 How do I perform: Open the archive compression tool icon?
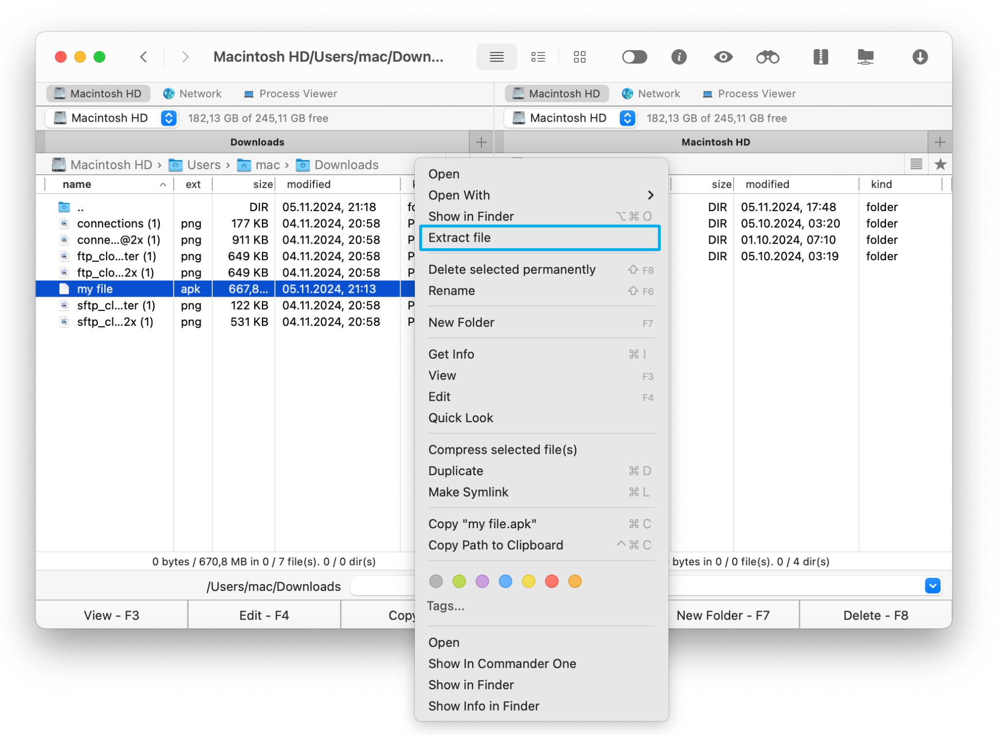click(x=820, y=57)
